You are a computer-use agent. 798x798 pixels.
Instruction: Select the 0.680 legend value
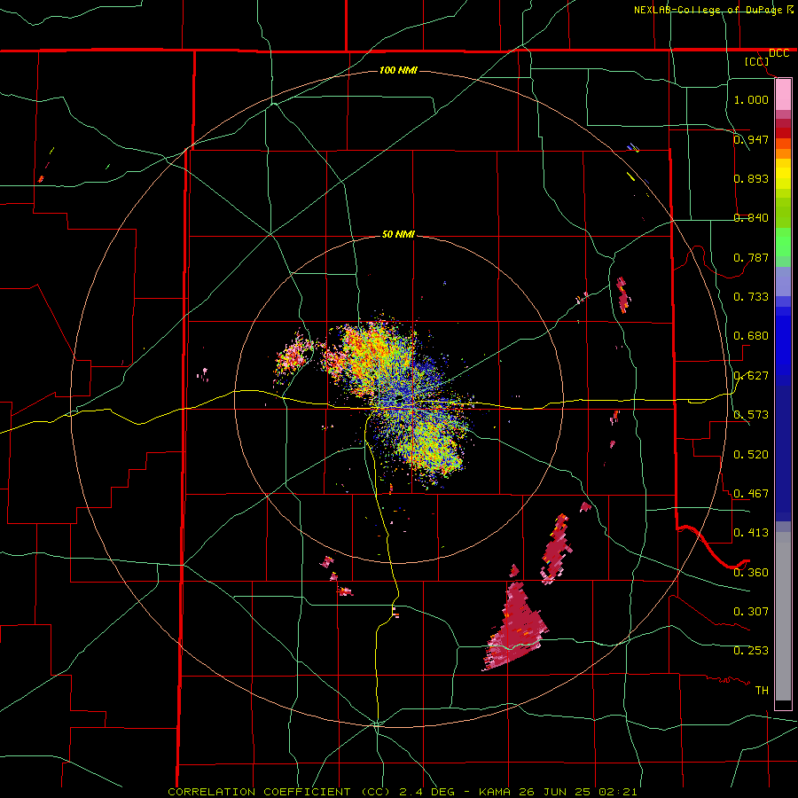[x=751, y=336]
